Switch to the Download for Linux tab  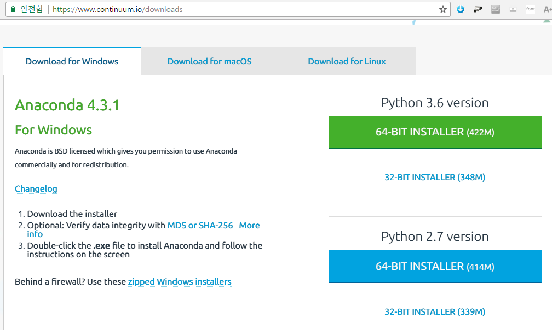[347, 61]
